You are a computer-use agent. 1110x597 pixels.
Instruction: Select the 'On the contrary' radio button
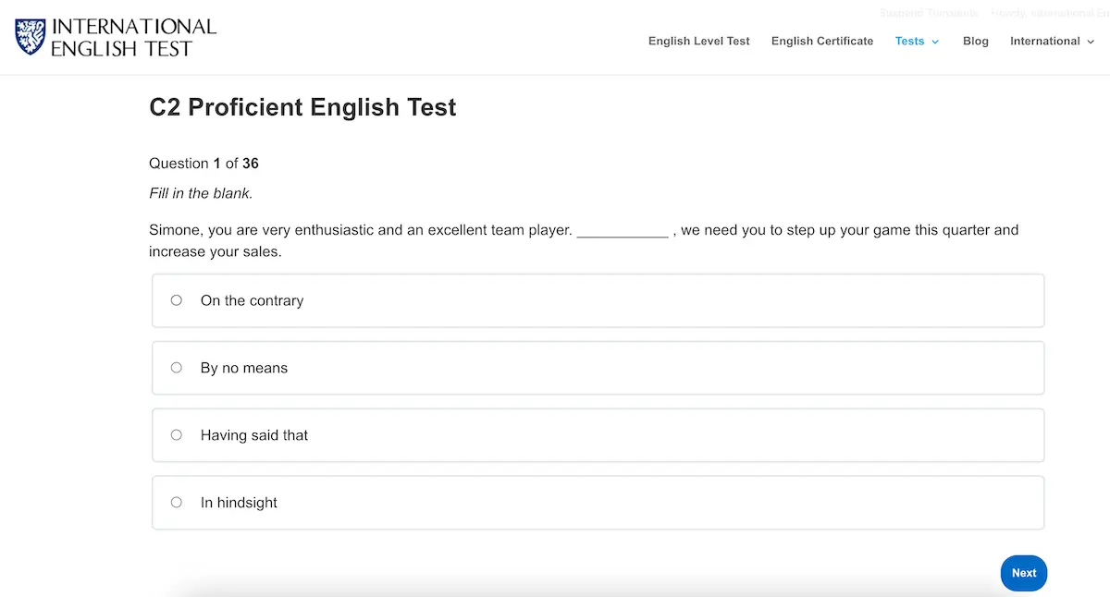click(x=176, y=299)
